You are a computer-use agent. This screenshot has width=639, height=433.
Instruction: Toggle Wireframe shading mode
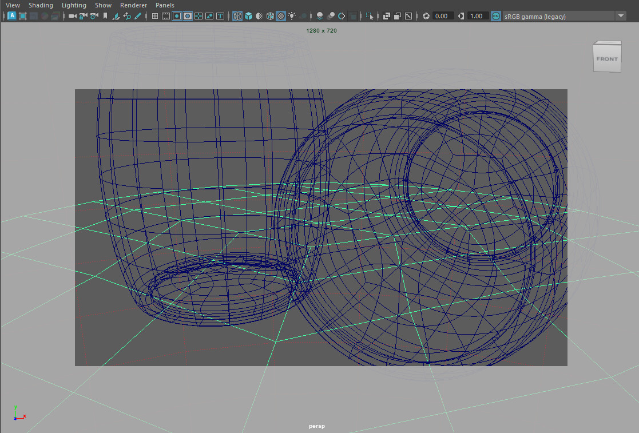pyautogui.click(x=237, y=16)
